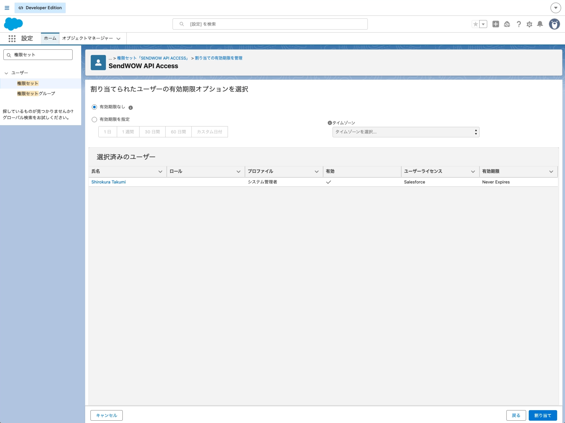Open the プロファイル column menu chevron
Viewport: 565px width, 423px height.
point(317,172)
